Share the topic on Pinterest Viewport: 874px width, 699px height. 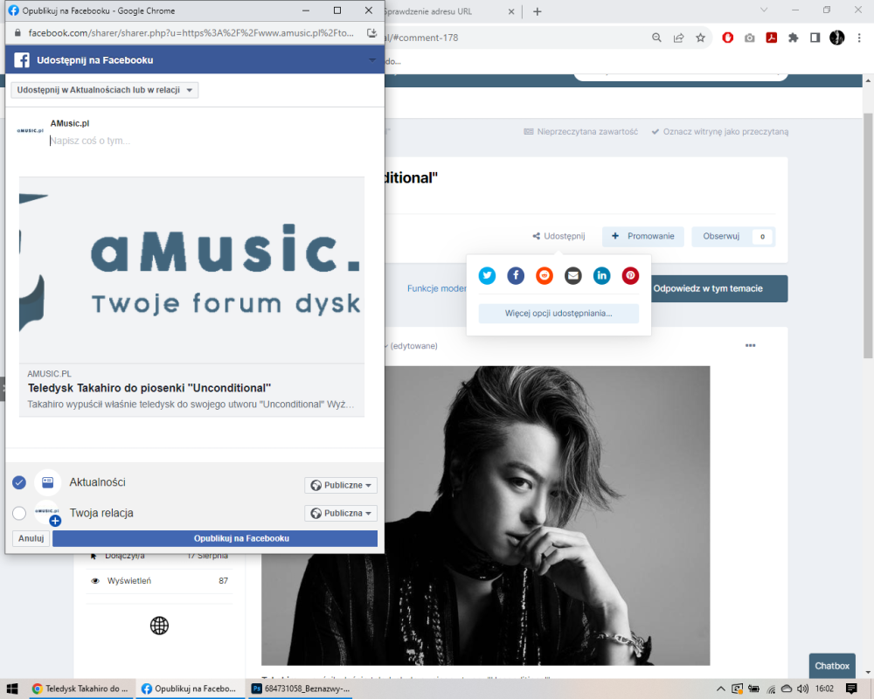(x=630, y=276)
